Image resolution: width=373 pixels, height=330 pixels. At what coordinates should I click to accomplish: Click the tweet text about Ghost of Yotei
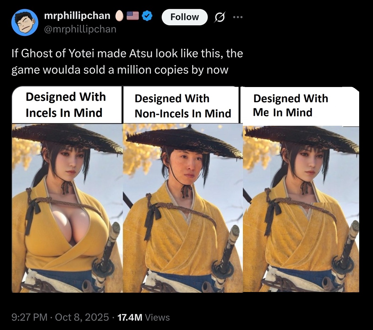127,61
